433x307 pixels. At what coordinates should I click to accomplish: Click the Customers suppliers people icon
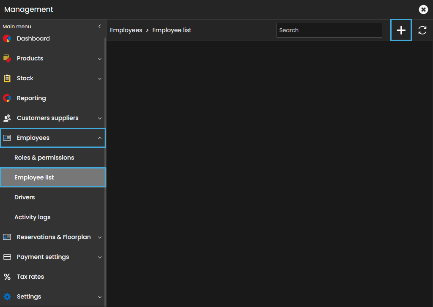(x=7, y=118)
